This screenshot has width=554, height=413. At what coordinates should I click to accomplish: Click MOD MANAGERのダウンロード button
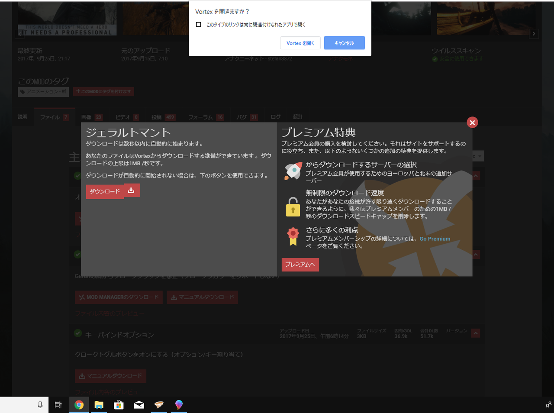click(x=119, y=297)
